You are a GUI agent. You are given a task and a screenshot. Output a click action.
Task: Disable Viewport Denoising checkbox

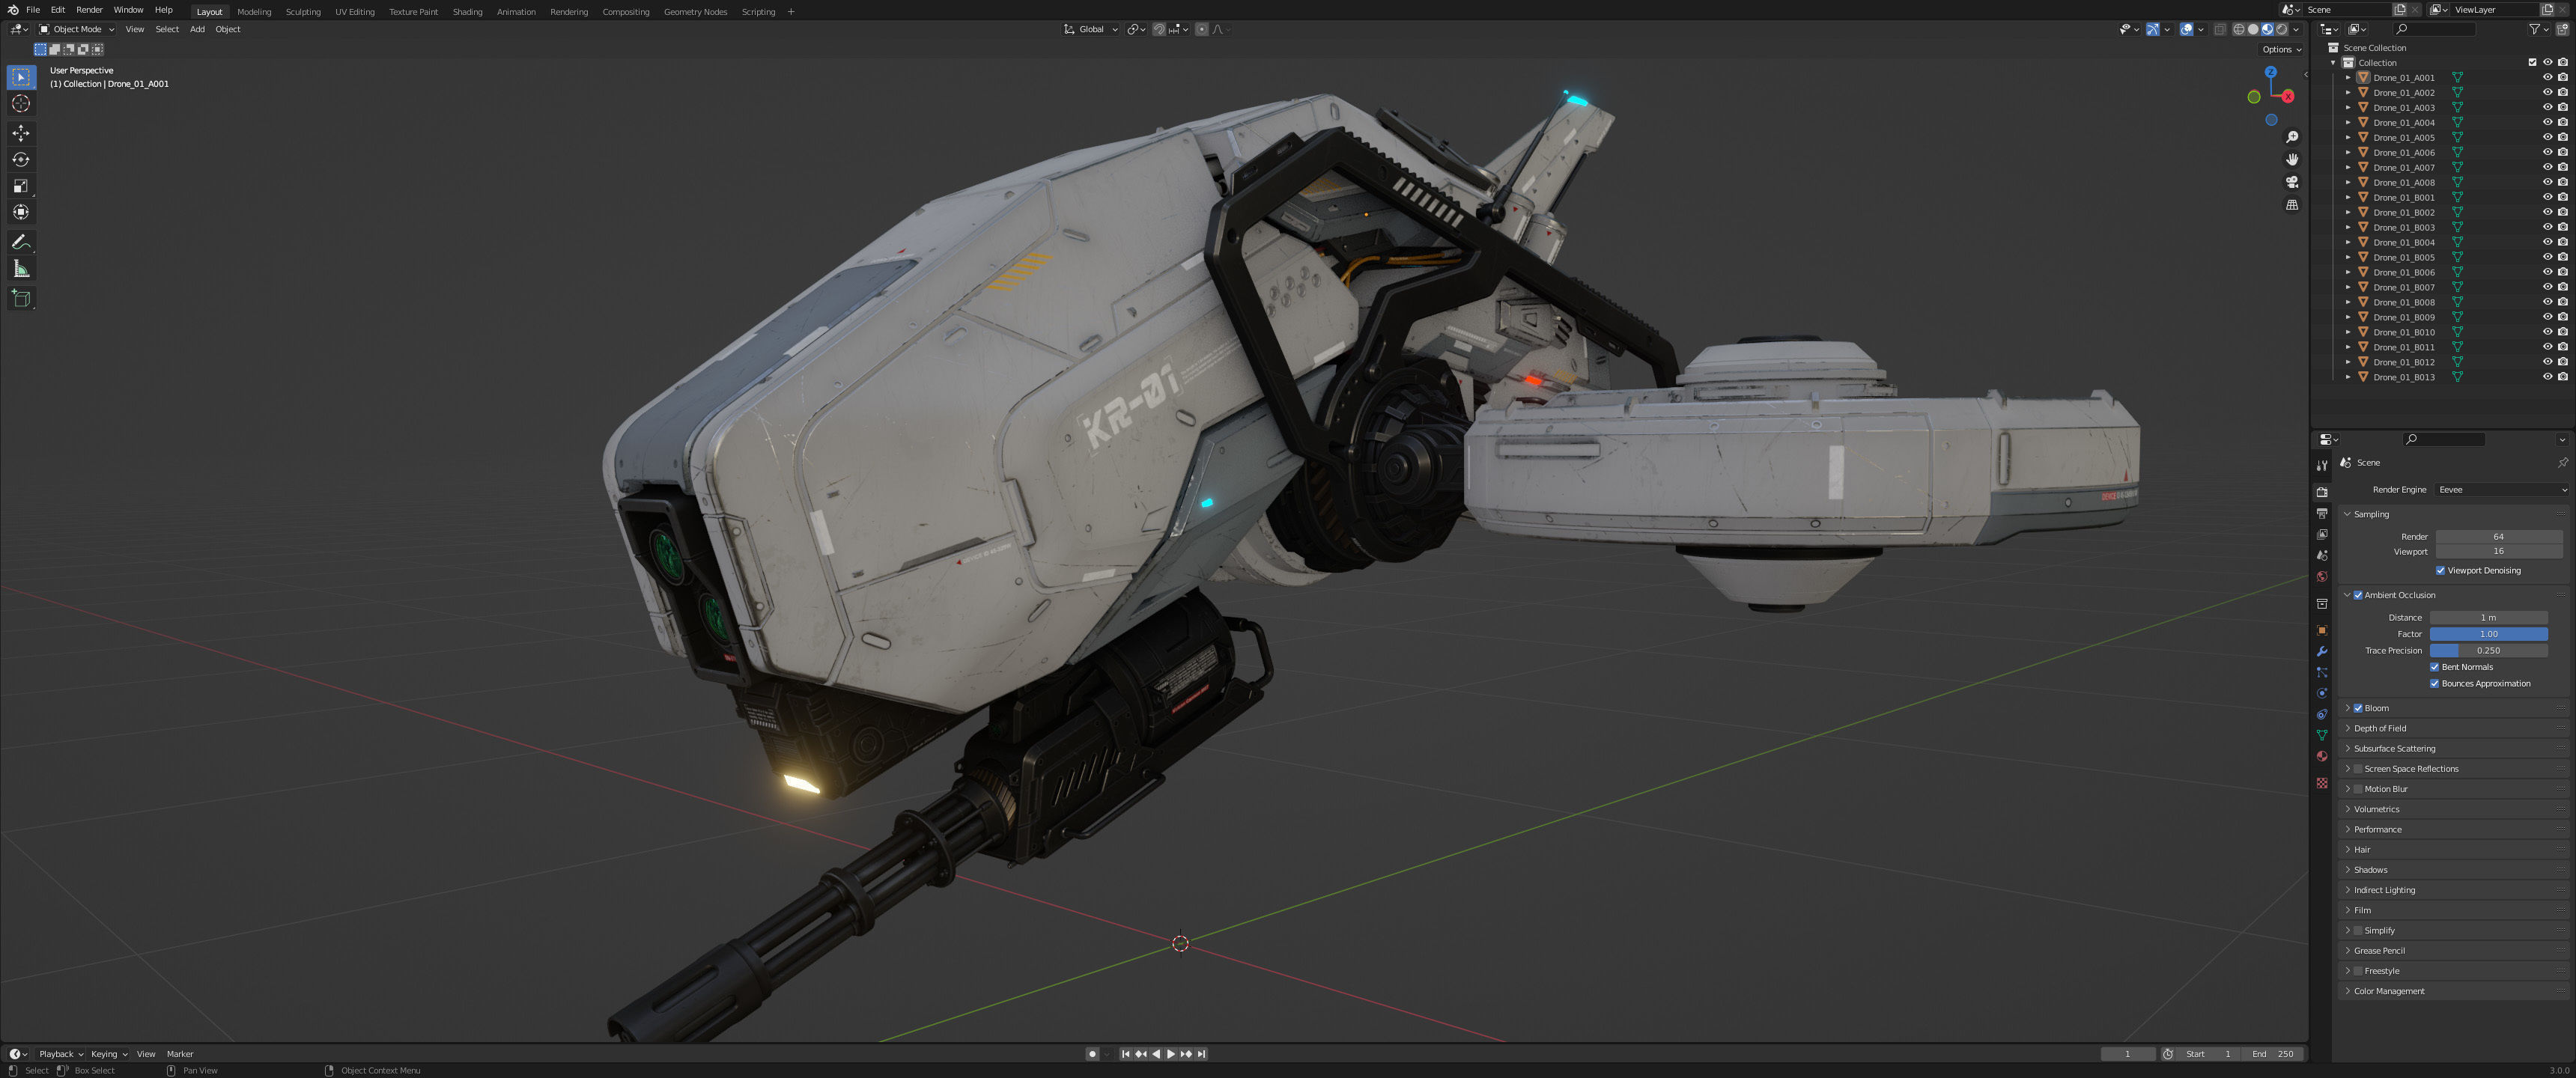tap(2440, 570)
